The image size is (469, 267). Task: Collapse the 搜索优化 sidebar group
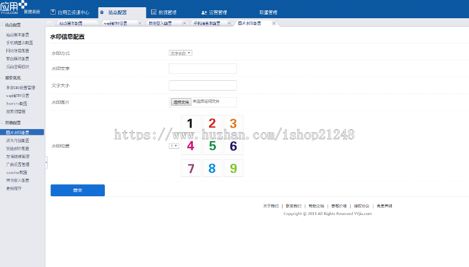coord(2,78)
